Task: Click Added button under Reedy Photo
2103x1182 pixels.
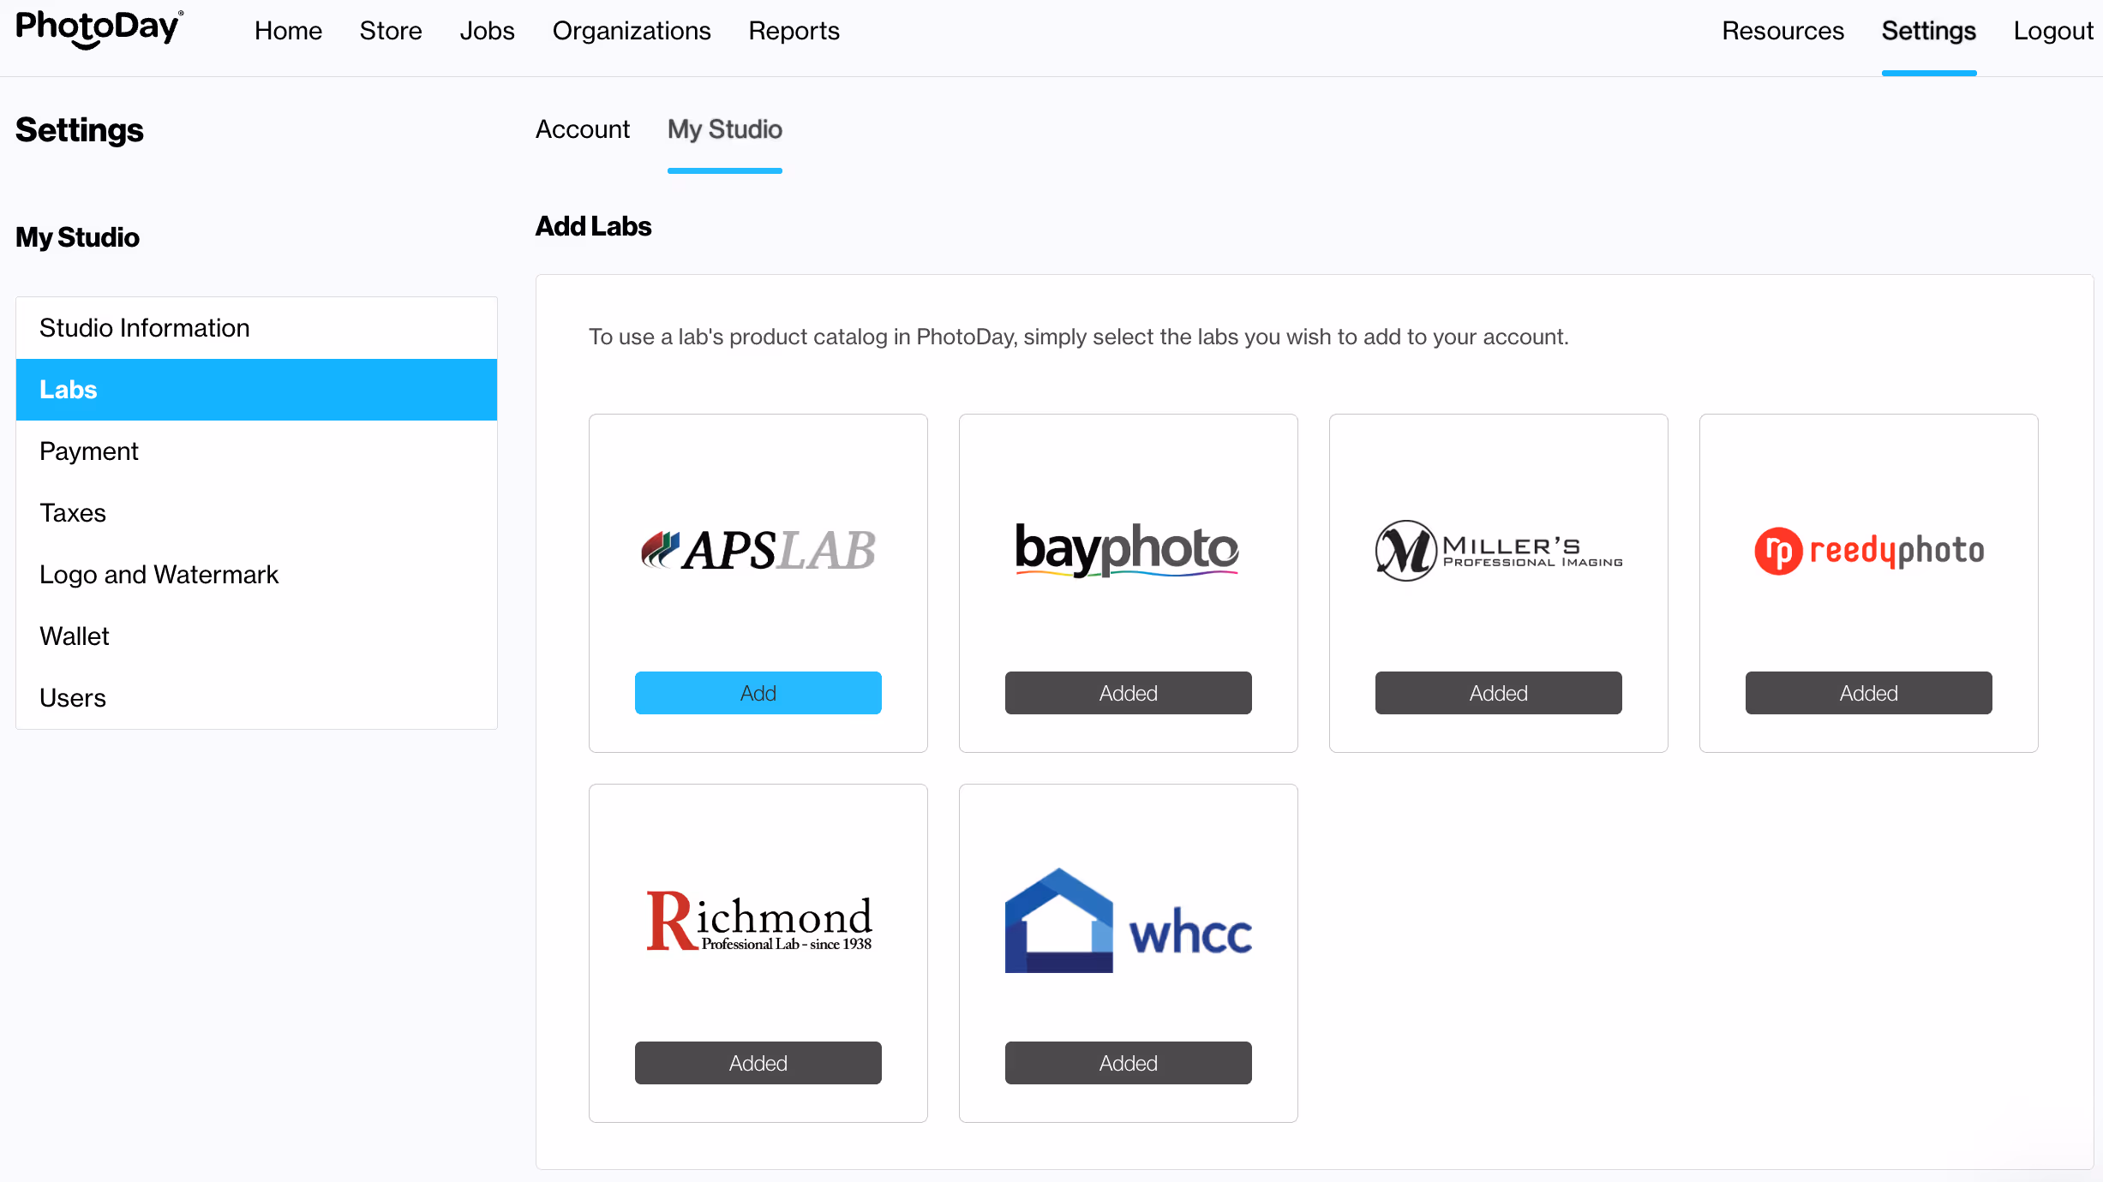Action: tap(1869, 693)
